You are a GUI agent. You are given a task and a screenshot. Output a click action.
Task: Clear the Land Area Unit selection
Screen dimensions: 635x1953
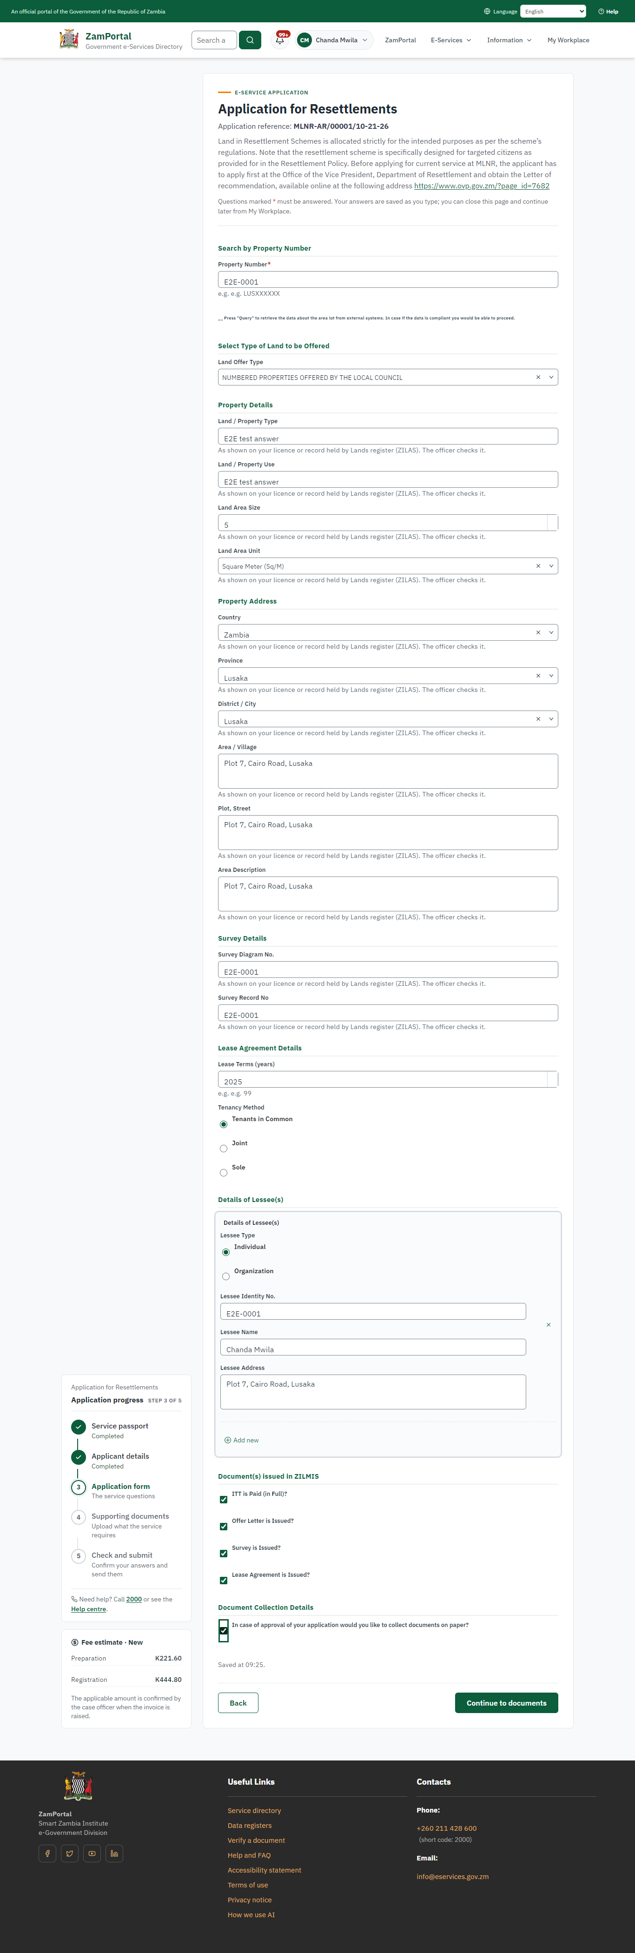(538, 566)
